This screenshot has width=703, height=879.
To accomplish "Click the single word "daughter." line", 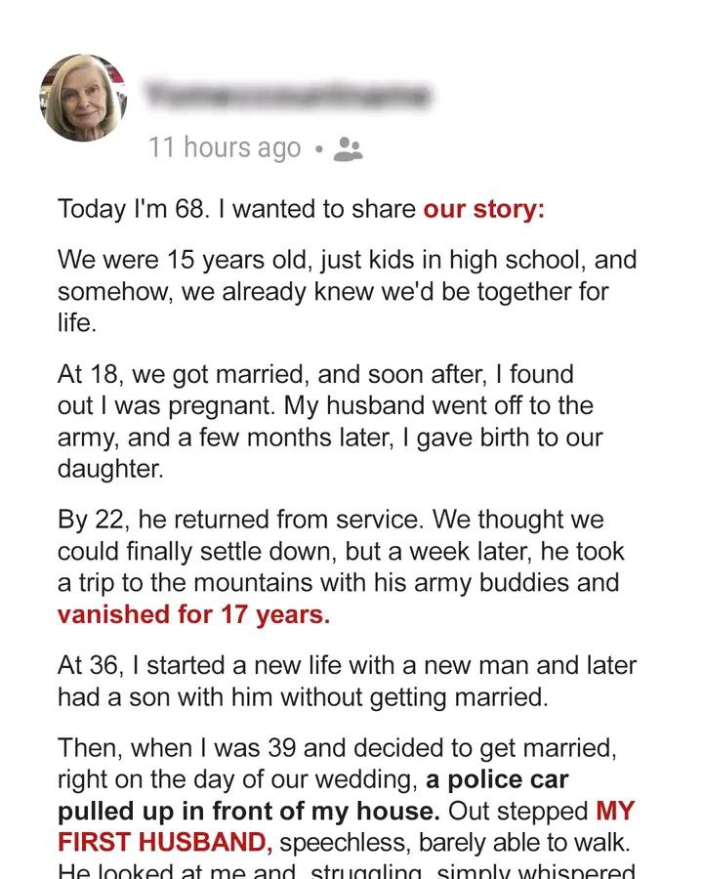I will click(110, 469).
